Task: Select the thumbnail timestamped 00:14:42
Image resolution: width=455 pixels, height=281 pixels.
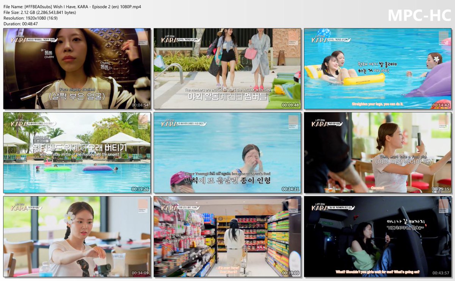Action: (x=378, y=69)
